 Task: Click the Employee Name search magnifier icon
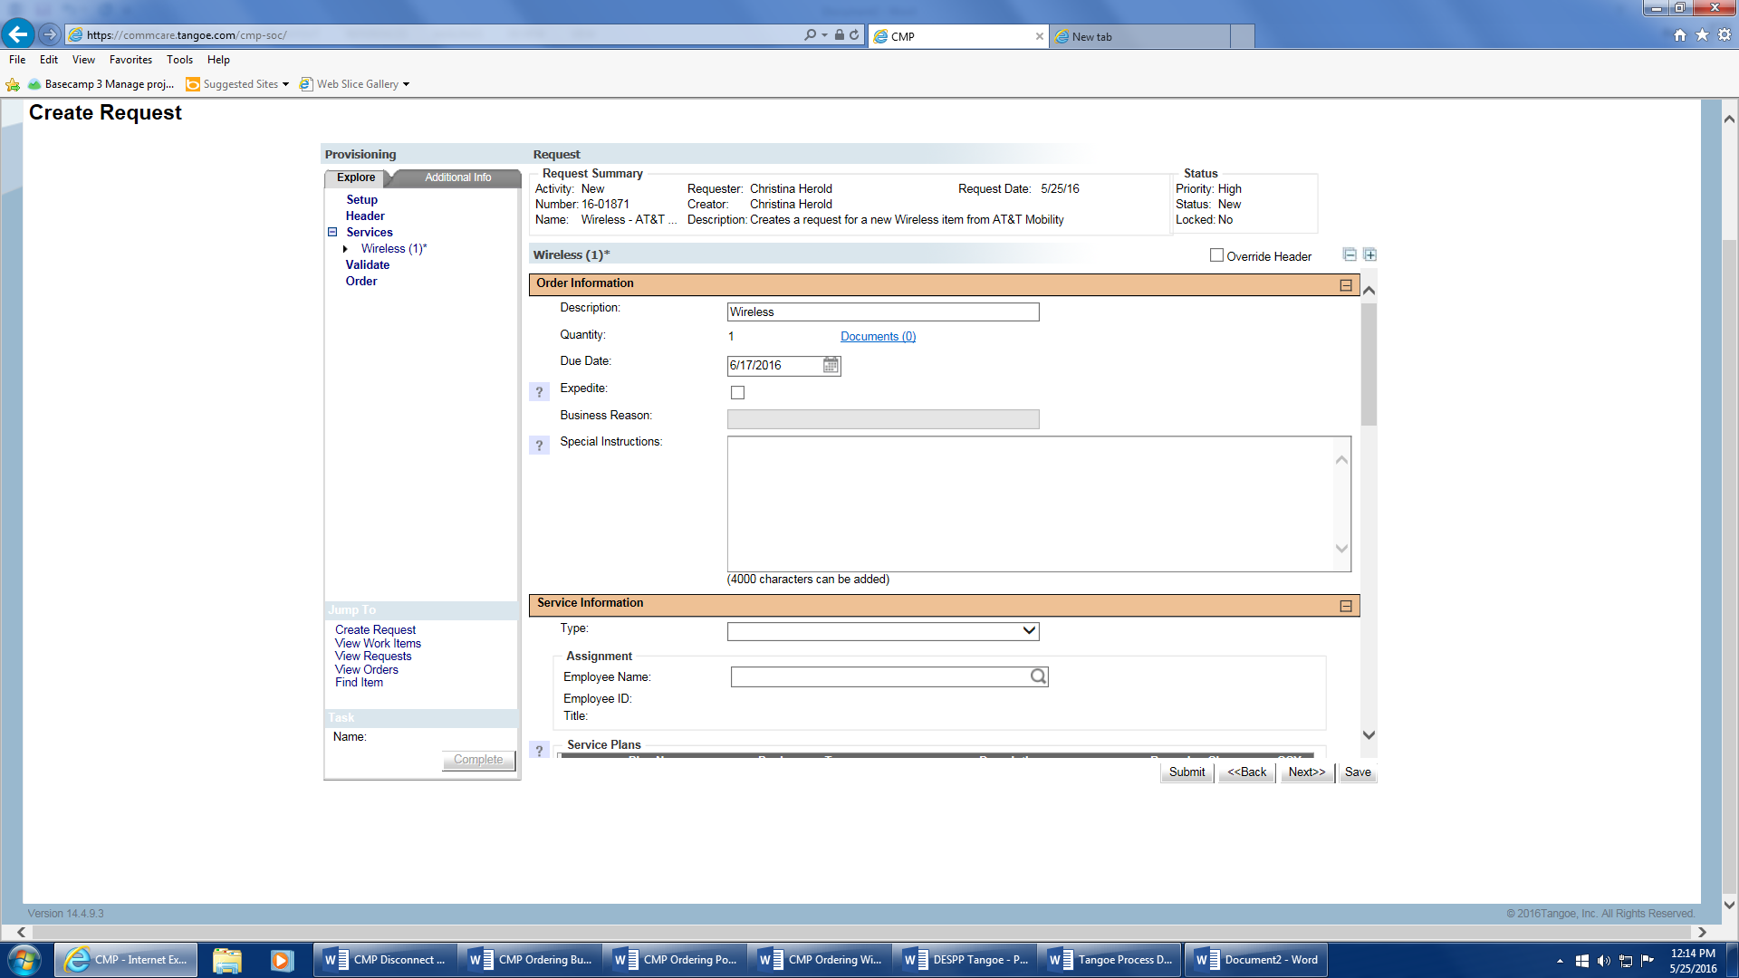pos(1038,676)
